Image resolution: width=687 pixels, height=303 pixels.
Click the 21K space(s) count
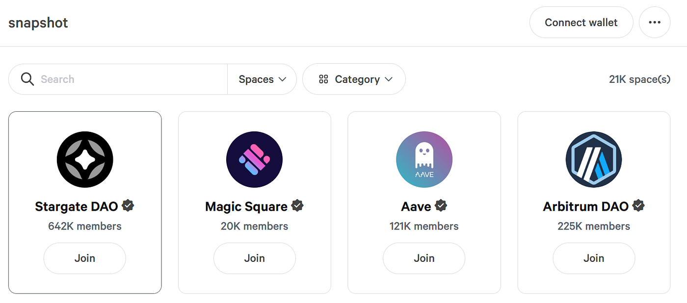tap(639, 79)
